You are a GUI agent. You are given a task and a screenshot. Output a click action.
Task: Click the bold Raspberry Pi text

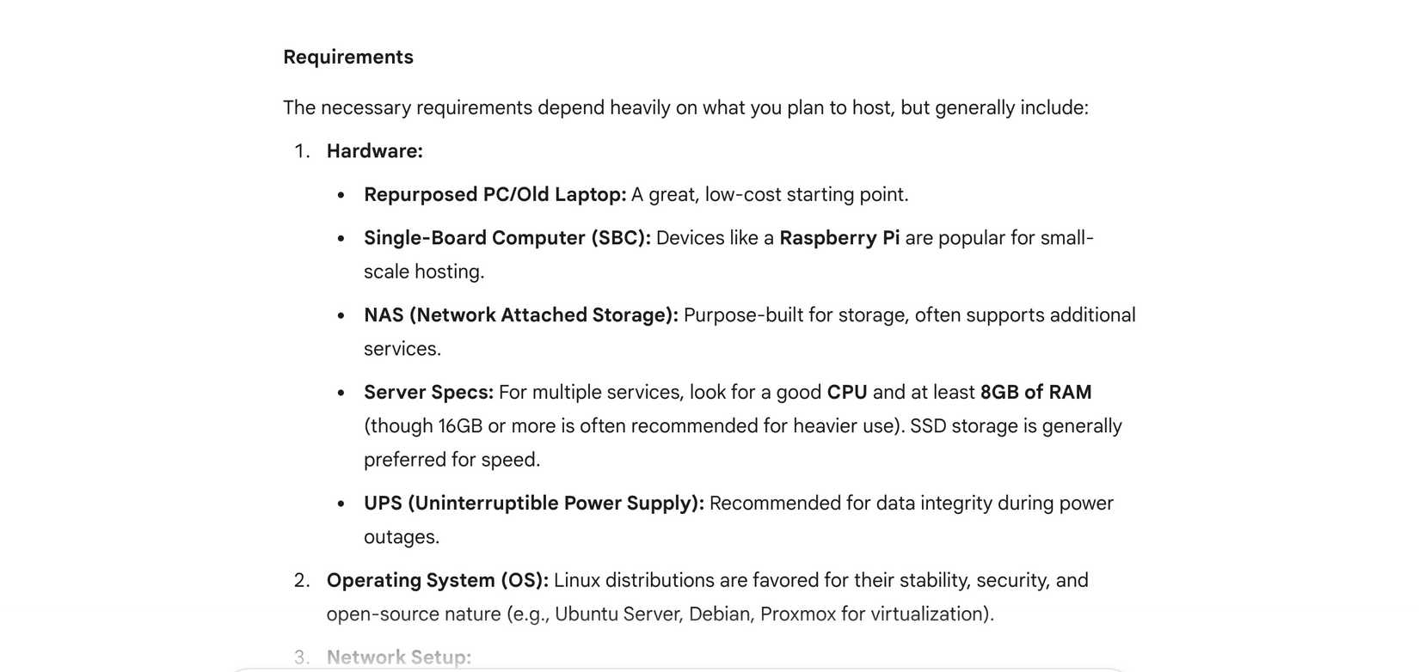pos(838,238)
